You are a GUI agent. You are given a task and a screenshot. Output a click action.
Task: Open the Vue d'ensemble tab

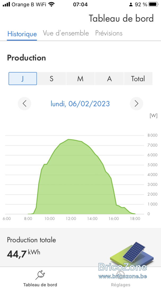click(66, 33)
